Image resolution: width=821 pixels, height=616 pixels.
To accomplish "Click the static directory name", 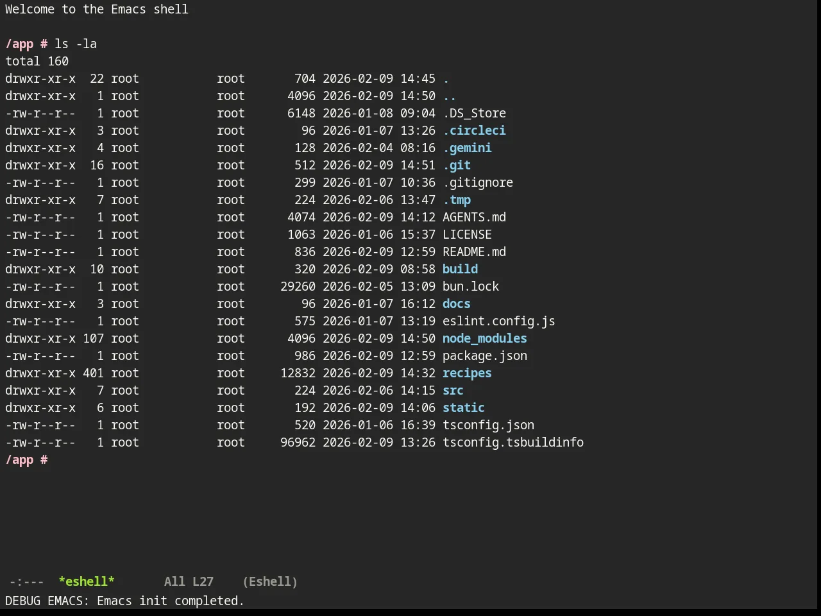I will [464, 407].
